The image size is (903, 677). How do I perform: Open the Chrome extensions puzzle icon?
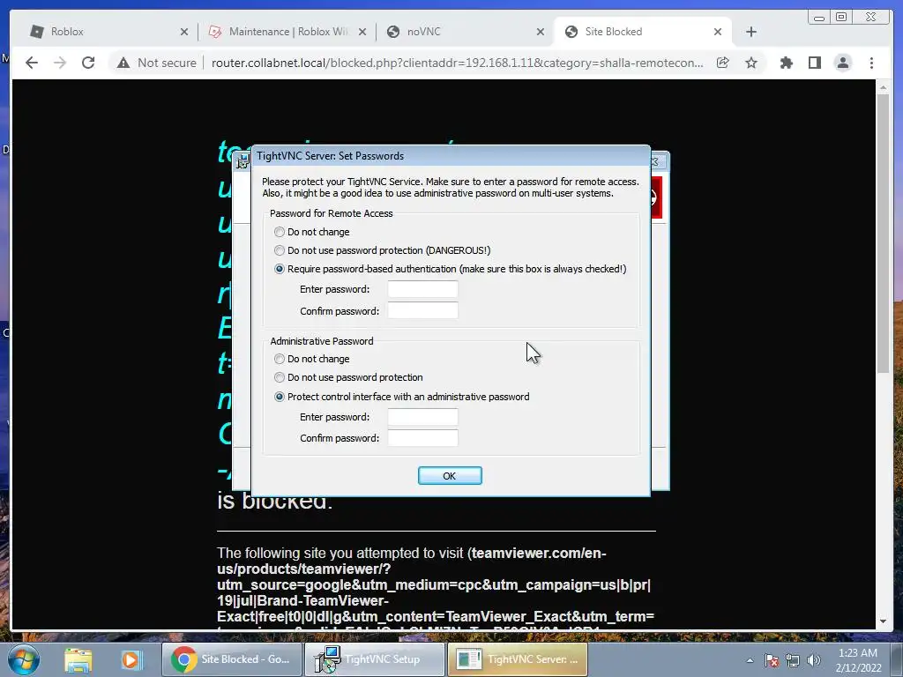pyautogui.click(x=786, y=63)
